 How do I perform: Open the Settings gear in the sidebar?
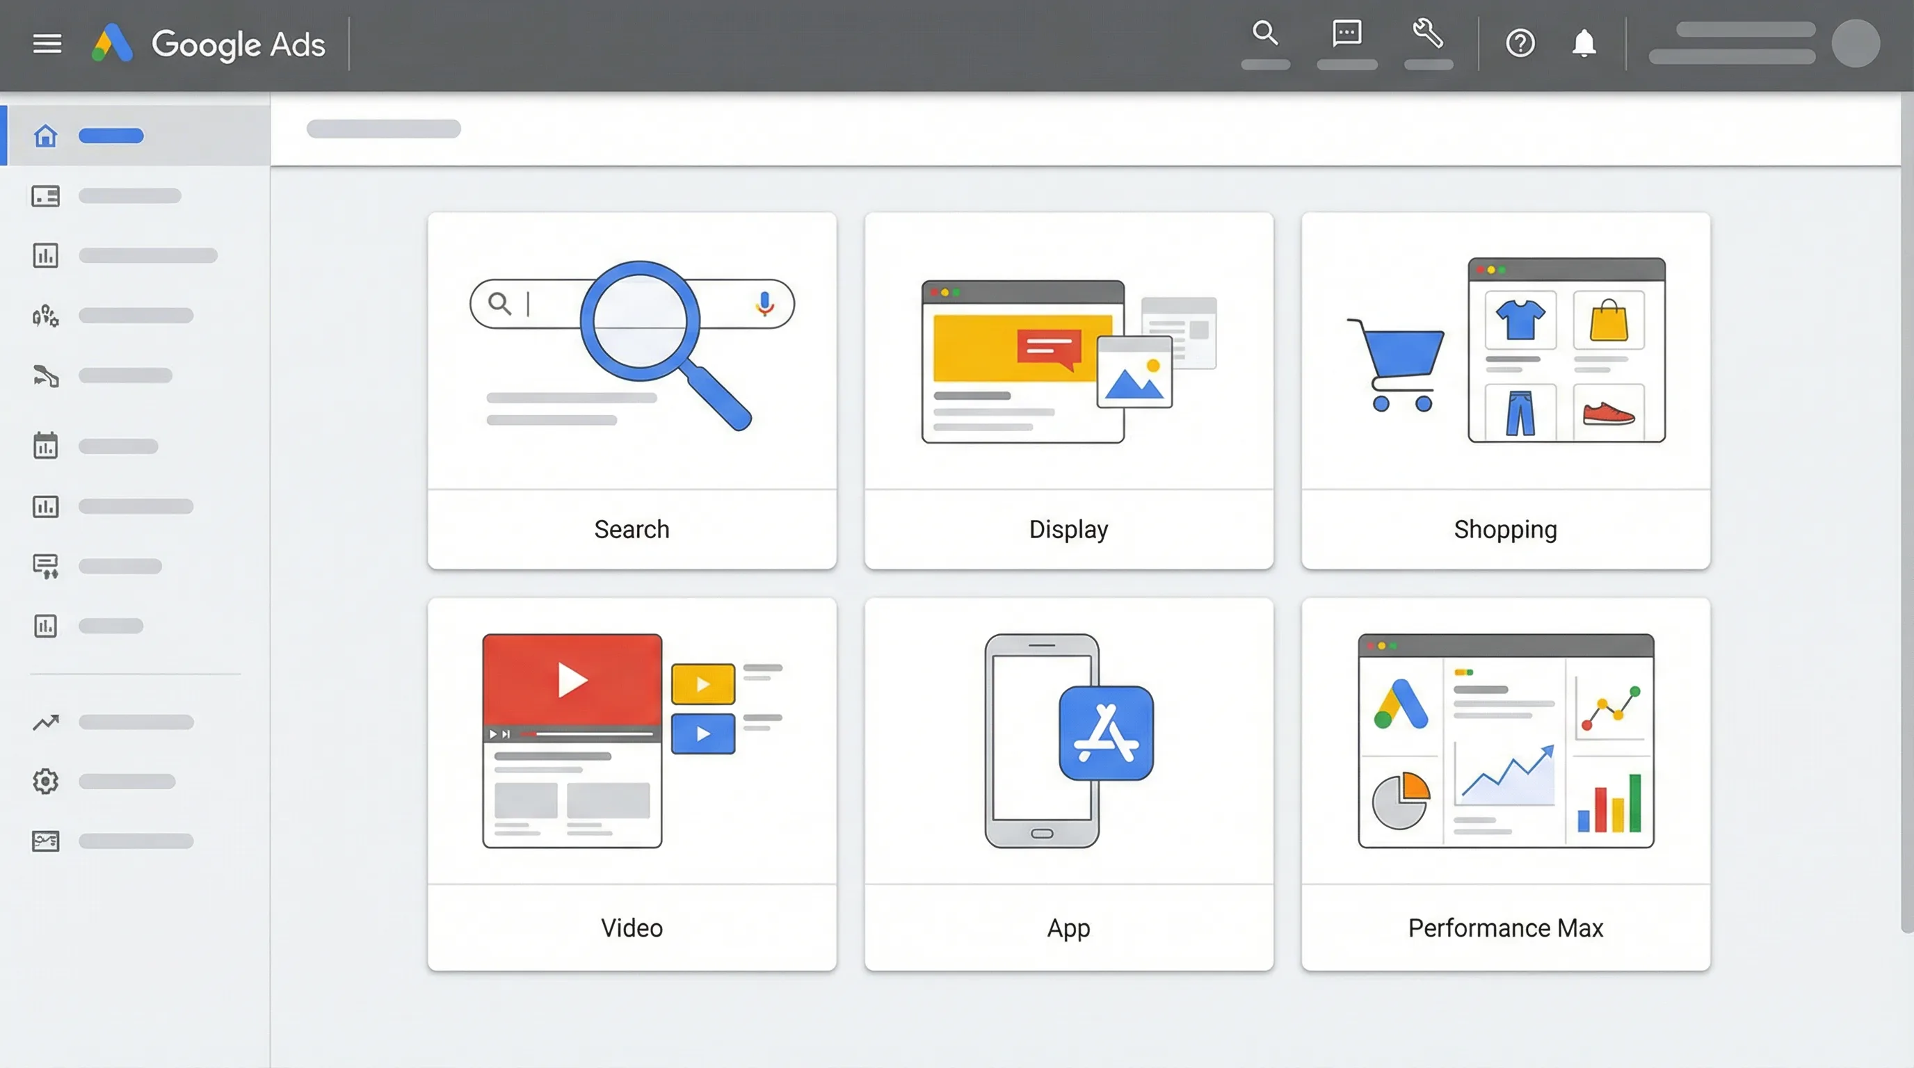click(x=45, y=781)
